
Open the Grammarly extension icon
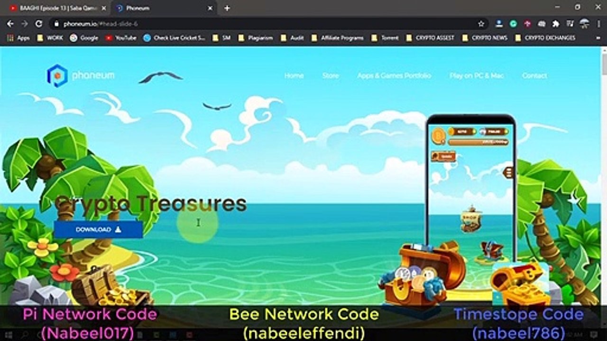pyautogui.click(x=513, y=24)
